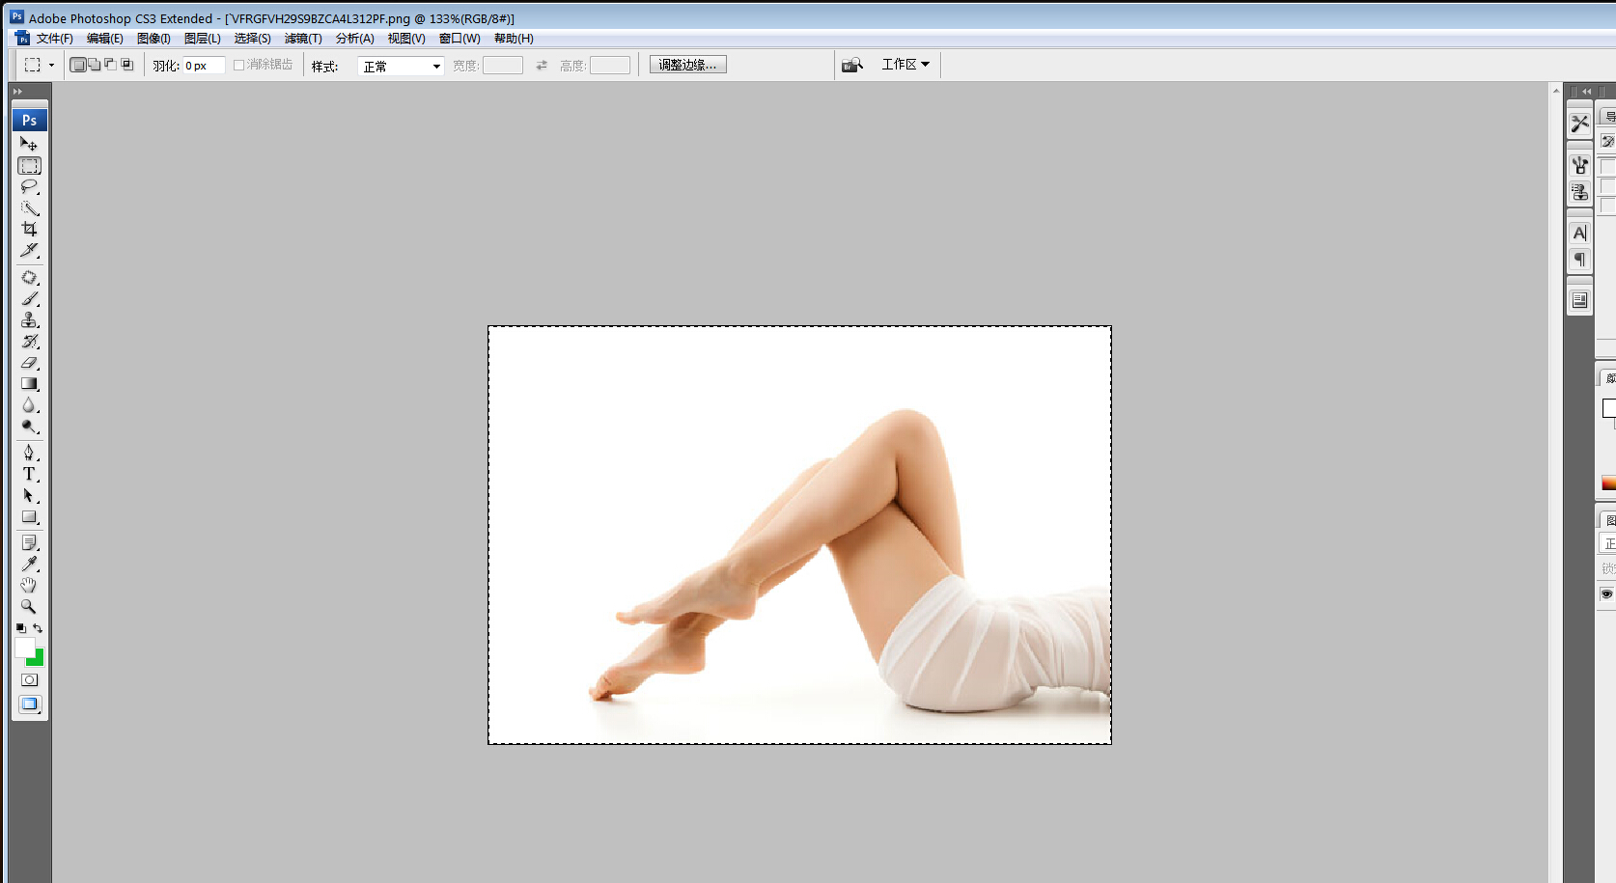Pick the Clone Stamp tool

[x=29, y=320]
